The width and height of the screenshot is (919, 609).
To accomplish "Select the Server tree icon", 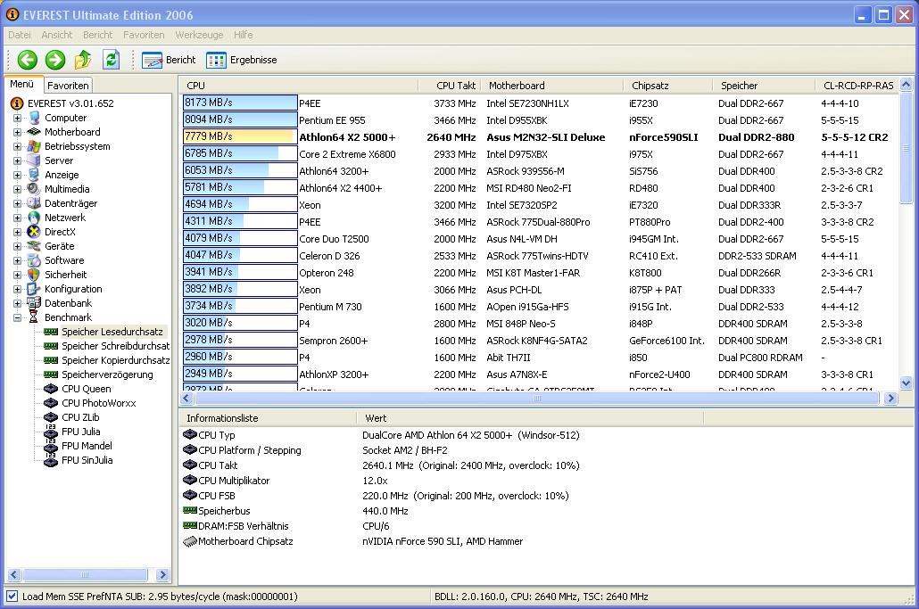I will coord(35,160).
